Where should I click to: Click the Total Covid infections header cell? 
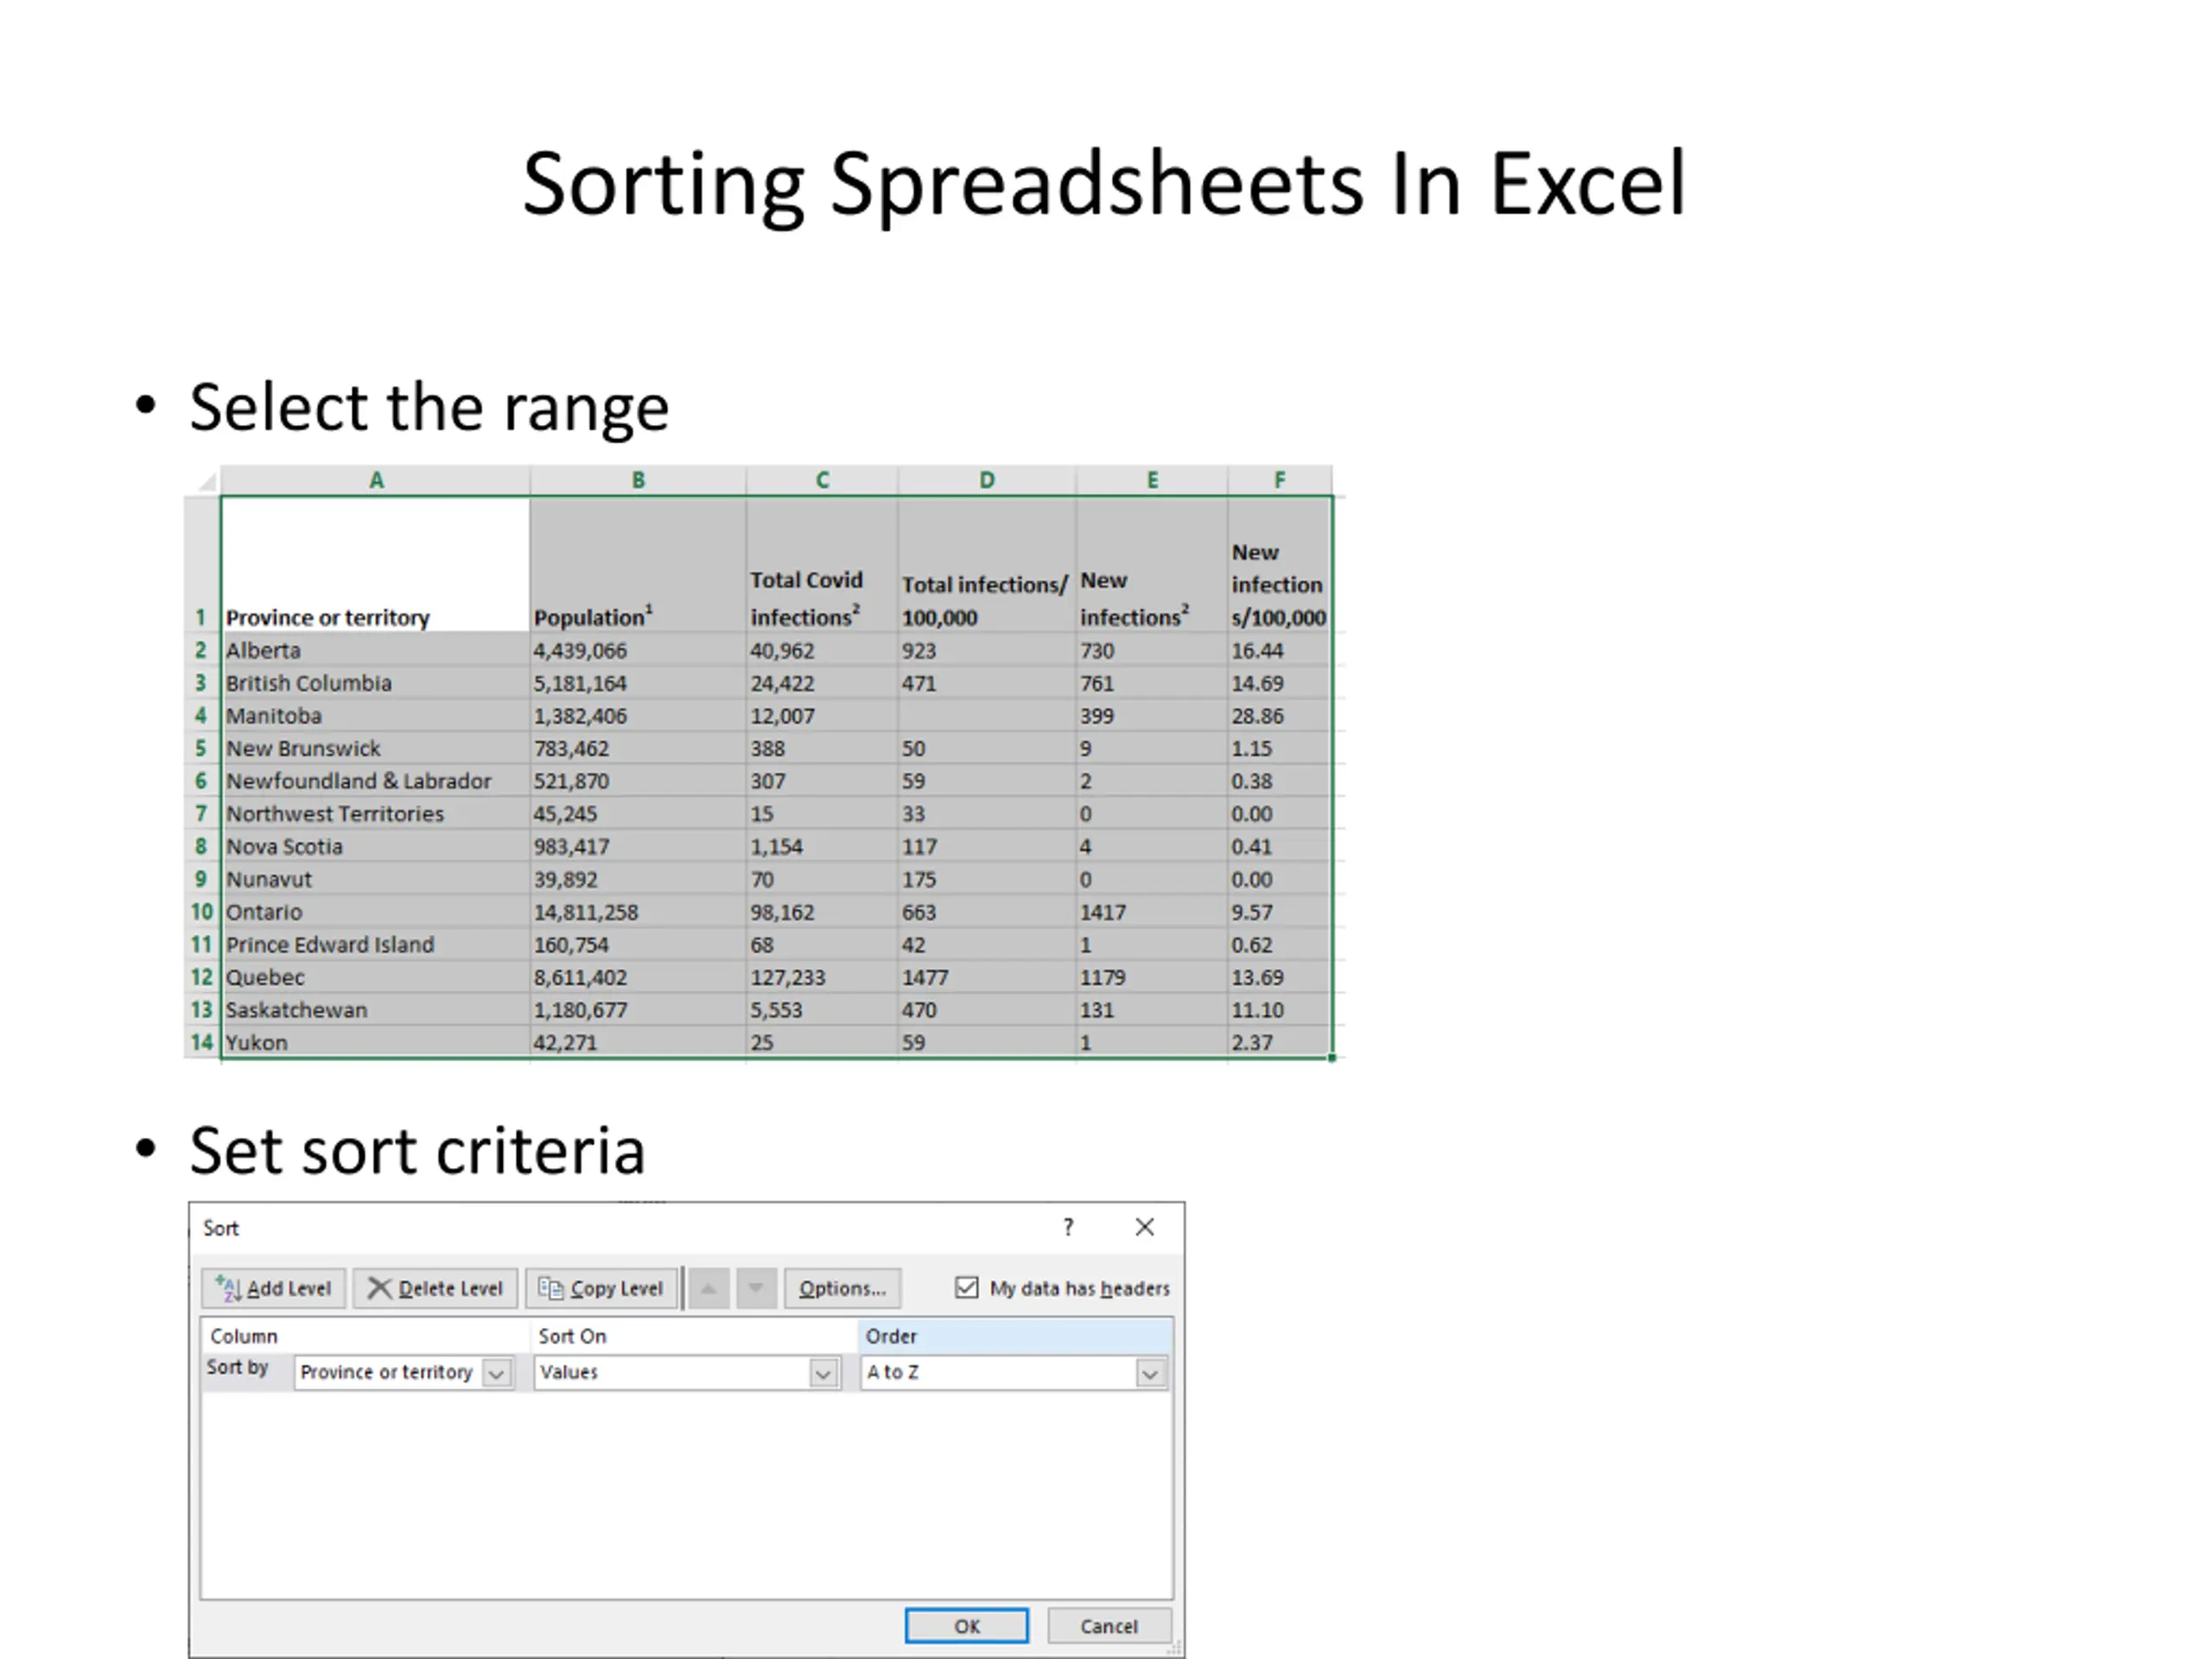click(822, 565)
